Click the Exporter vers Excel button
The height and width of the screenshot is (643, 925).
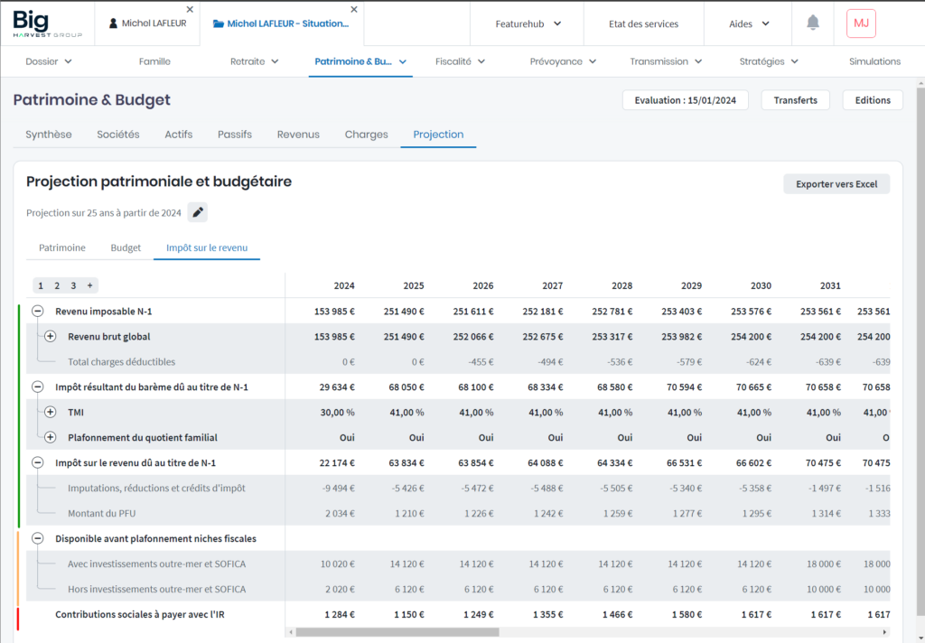[x=836, y=184]
